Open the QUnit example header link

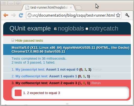[30, 28]
